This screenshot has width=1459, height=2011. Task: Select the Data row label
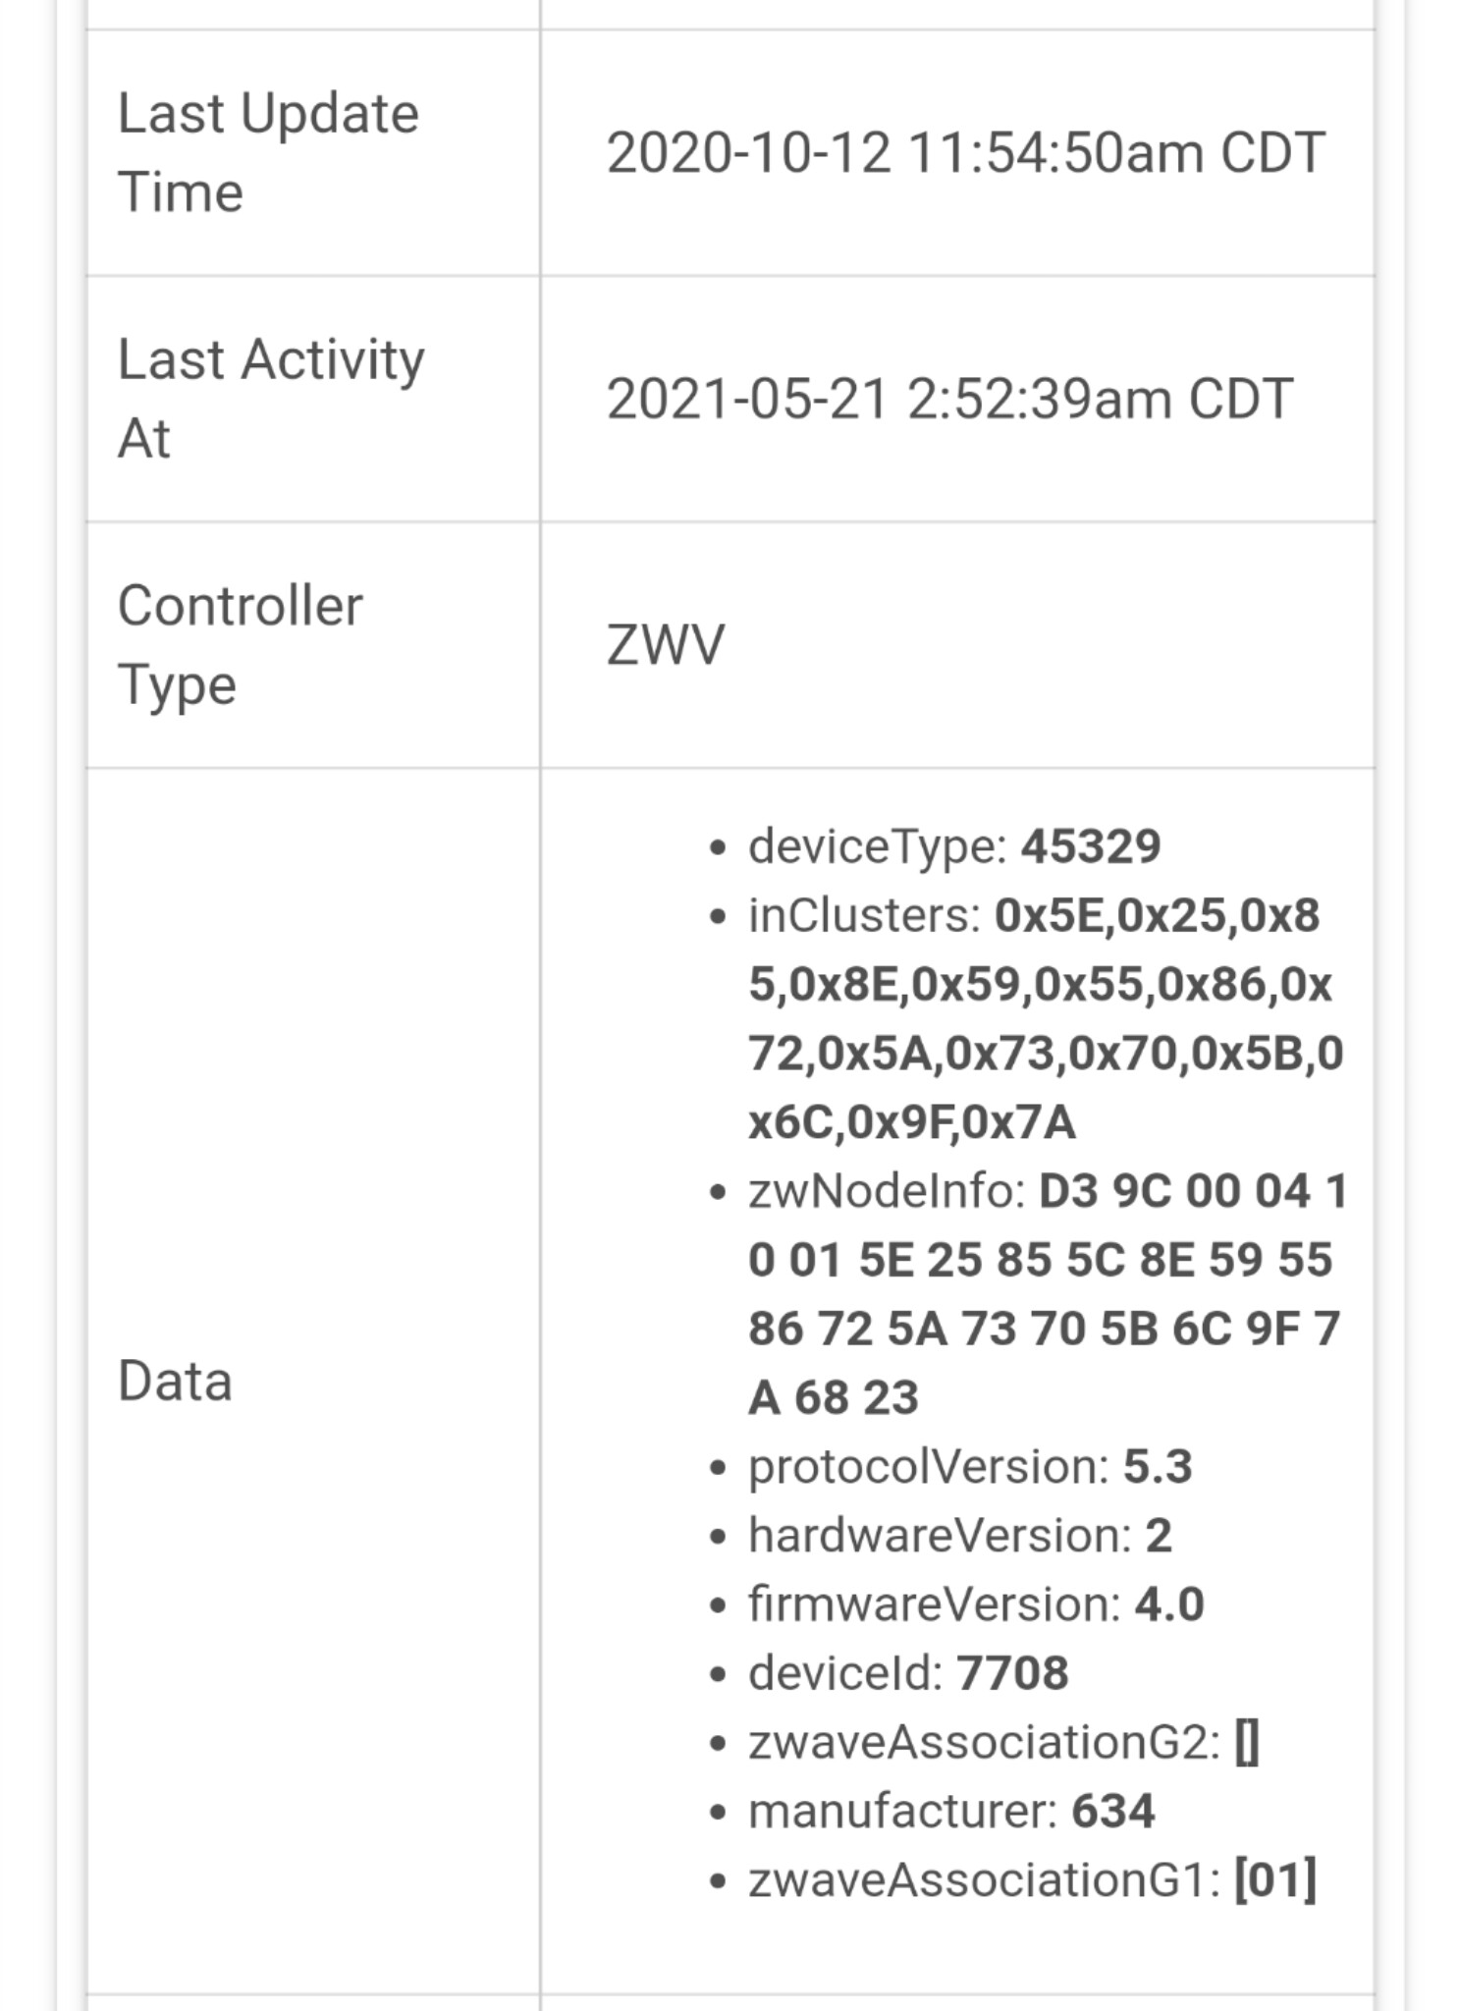click(175, 1382)
